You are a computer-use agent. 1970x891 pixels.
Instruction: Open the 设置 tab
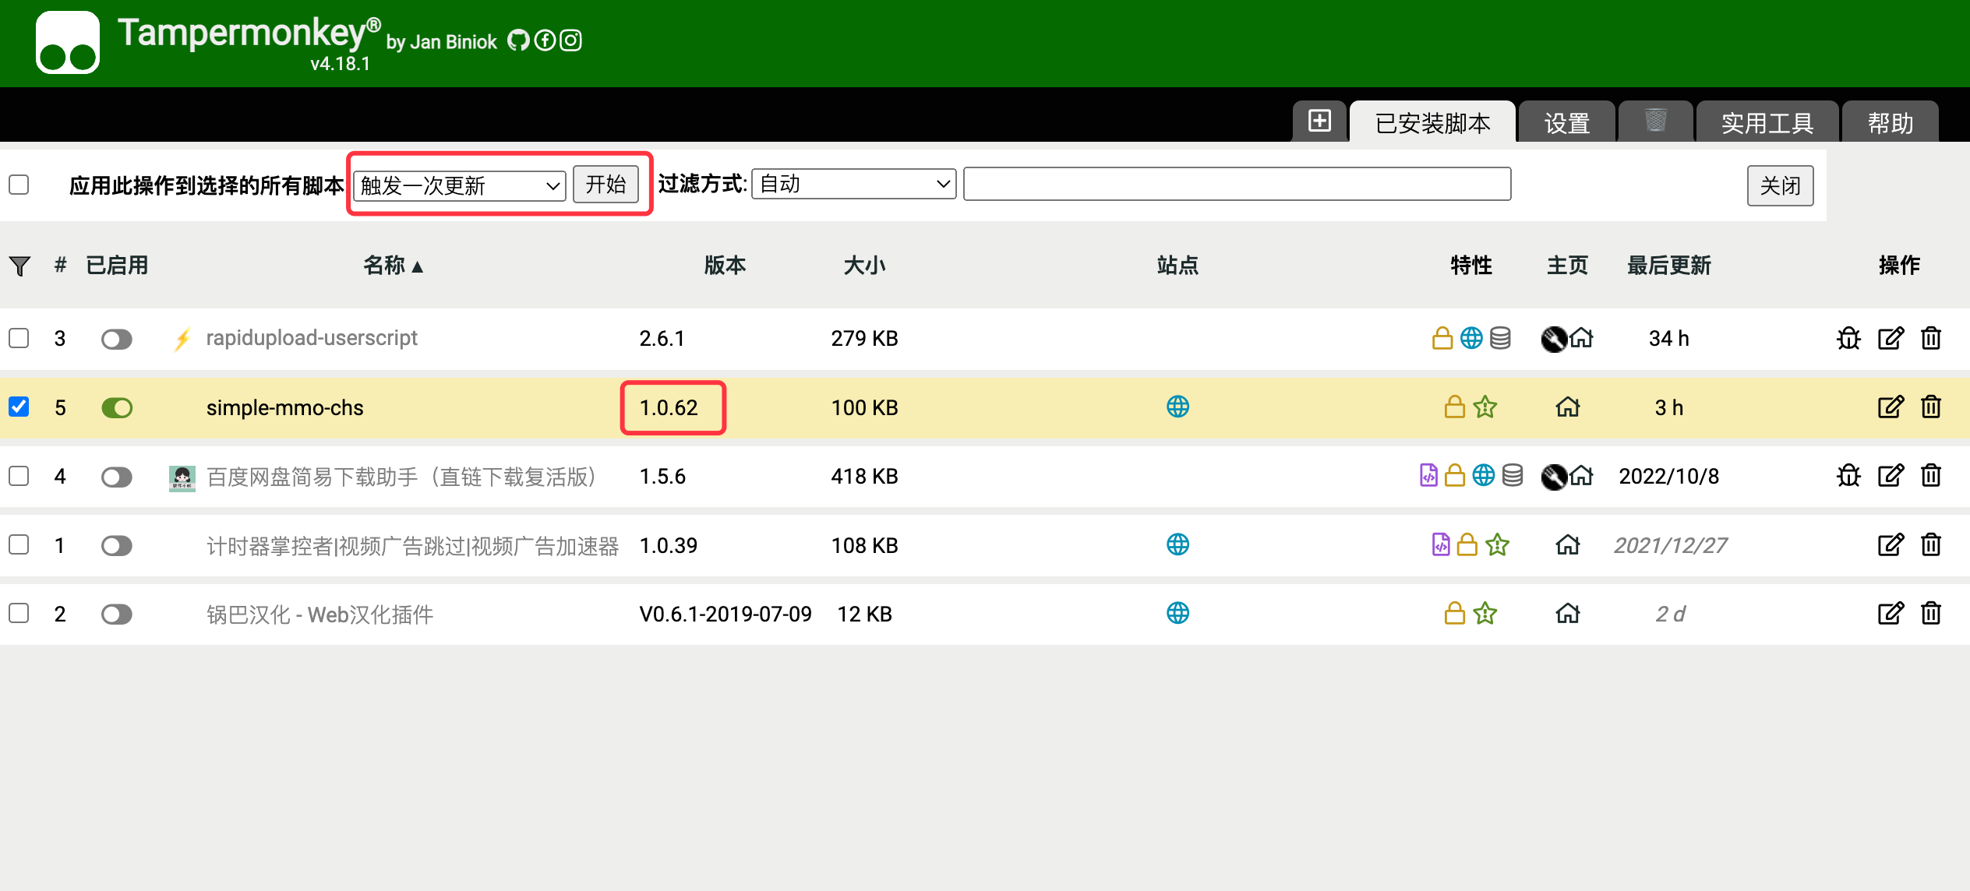coord(1566,122)
